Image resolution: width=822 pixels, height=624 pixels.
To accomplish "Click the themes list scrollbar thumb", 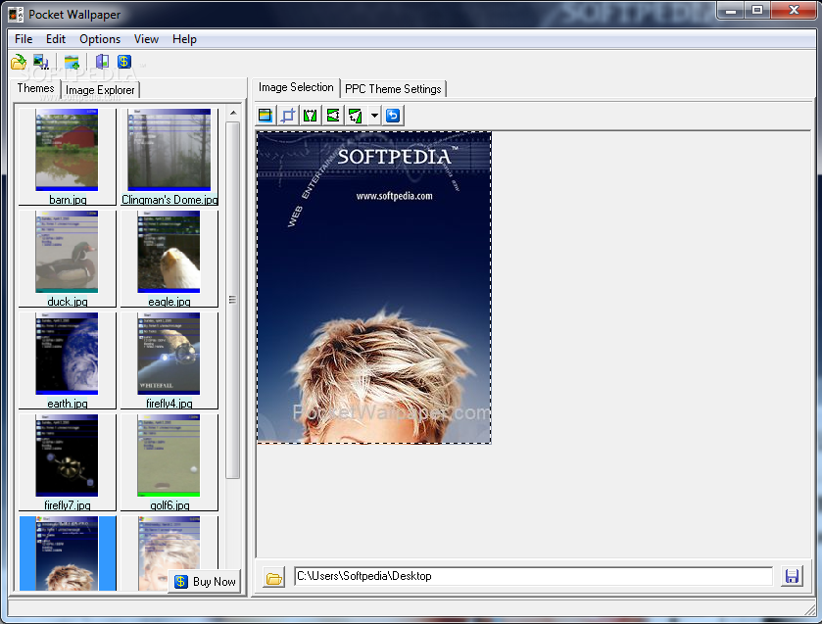I will point(233,300).
